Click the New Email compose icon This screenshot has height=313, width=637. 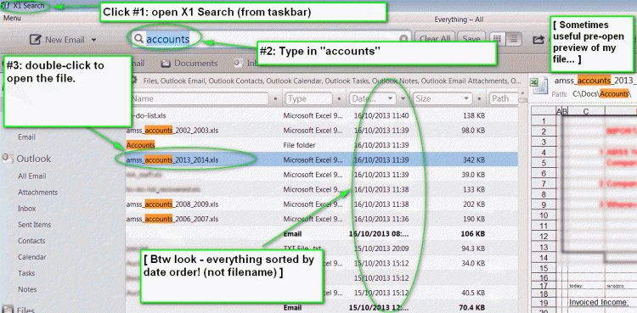36,40
